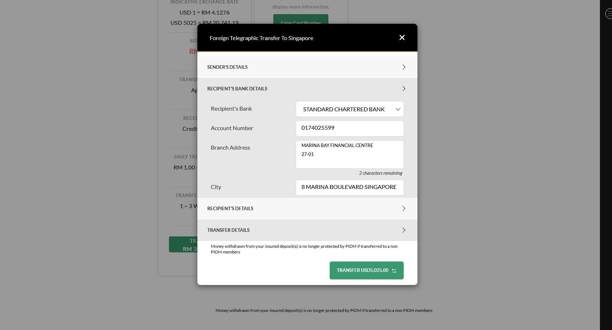Click the Account Number input field

[x=349, y=128]
